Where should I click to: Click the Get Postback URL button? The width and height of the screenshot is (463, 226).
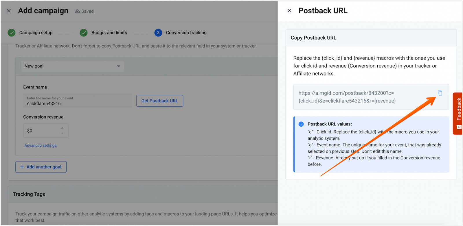[x=159, y=101]
